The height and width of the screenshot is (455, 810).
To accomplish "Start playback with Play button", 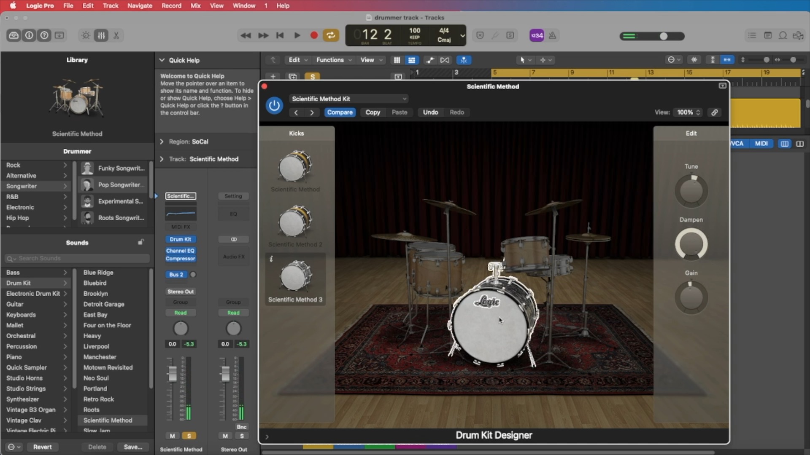I will pyautogui.click(x=297, y=35).
